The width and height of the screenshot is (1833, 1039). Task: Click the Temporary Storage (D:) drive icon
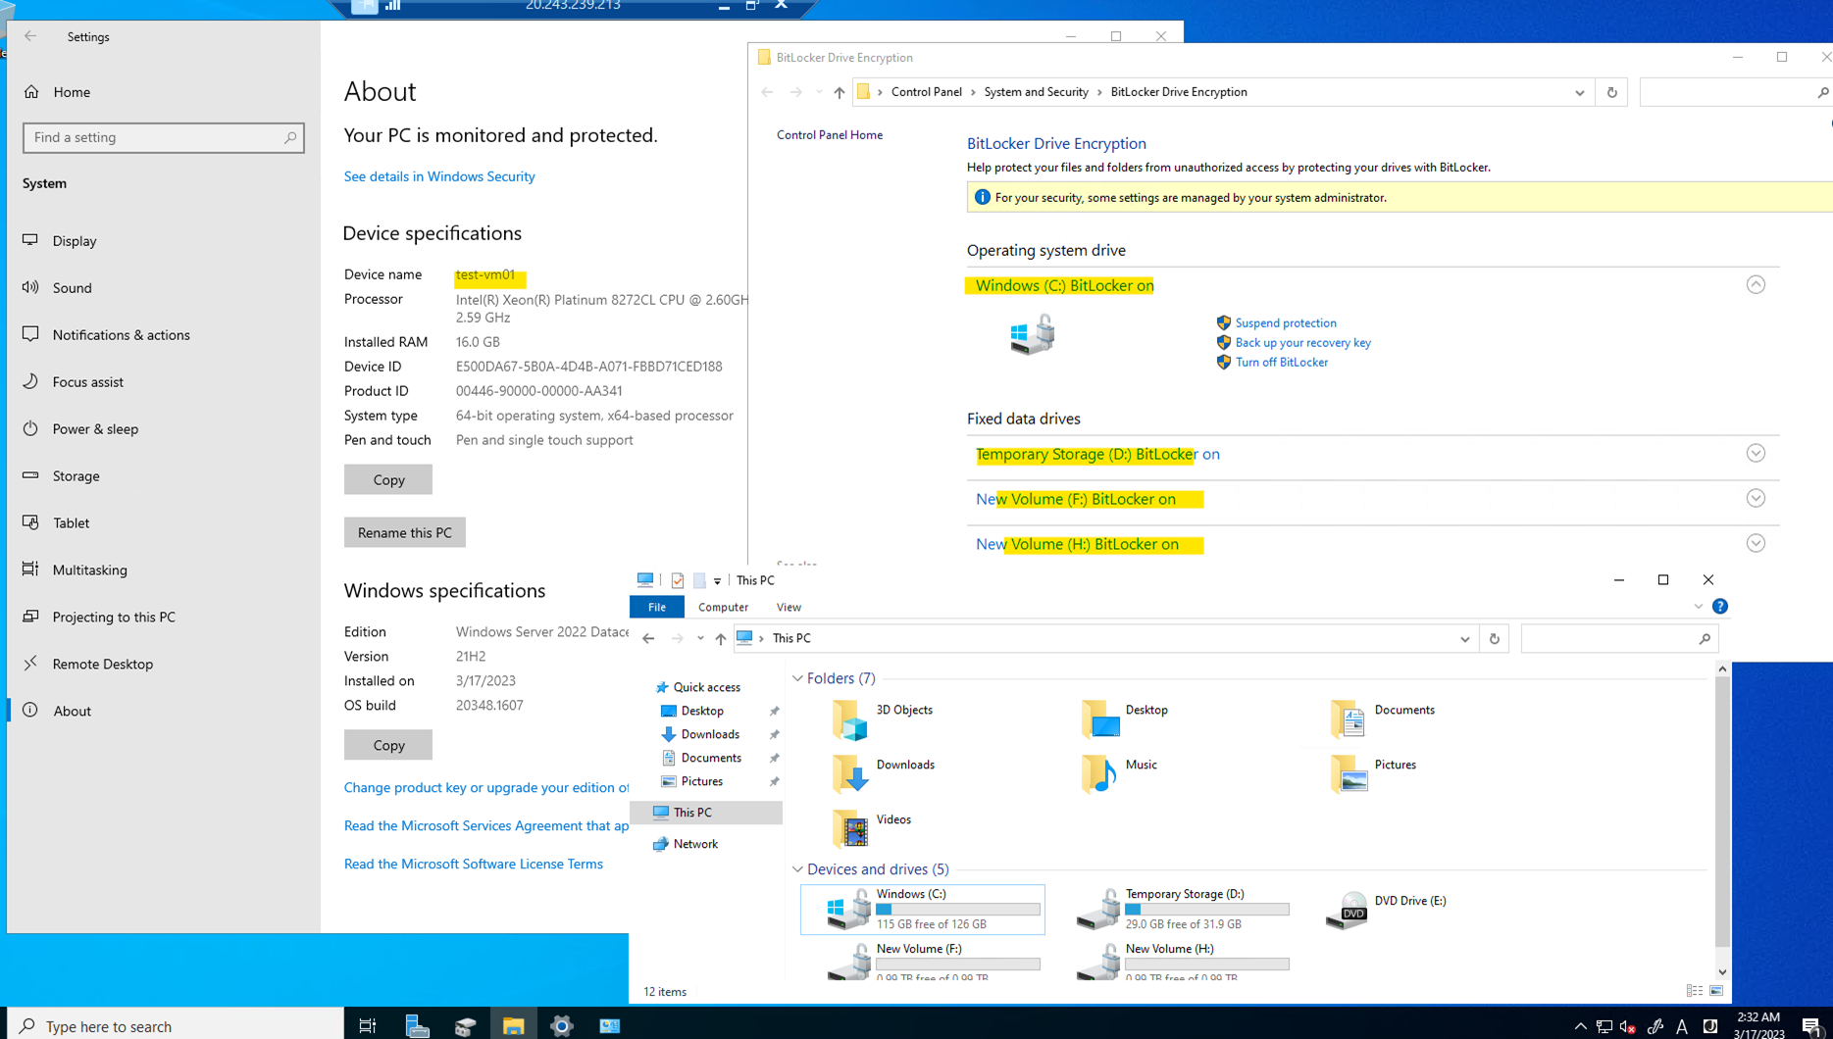1097,909
